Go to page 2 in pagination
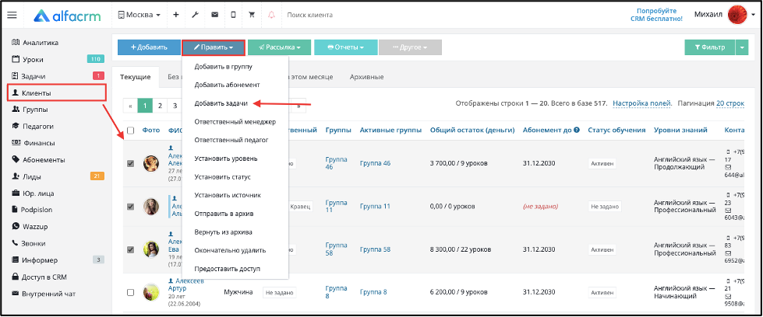763x317 pixels. [x=160, y=106]
